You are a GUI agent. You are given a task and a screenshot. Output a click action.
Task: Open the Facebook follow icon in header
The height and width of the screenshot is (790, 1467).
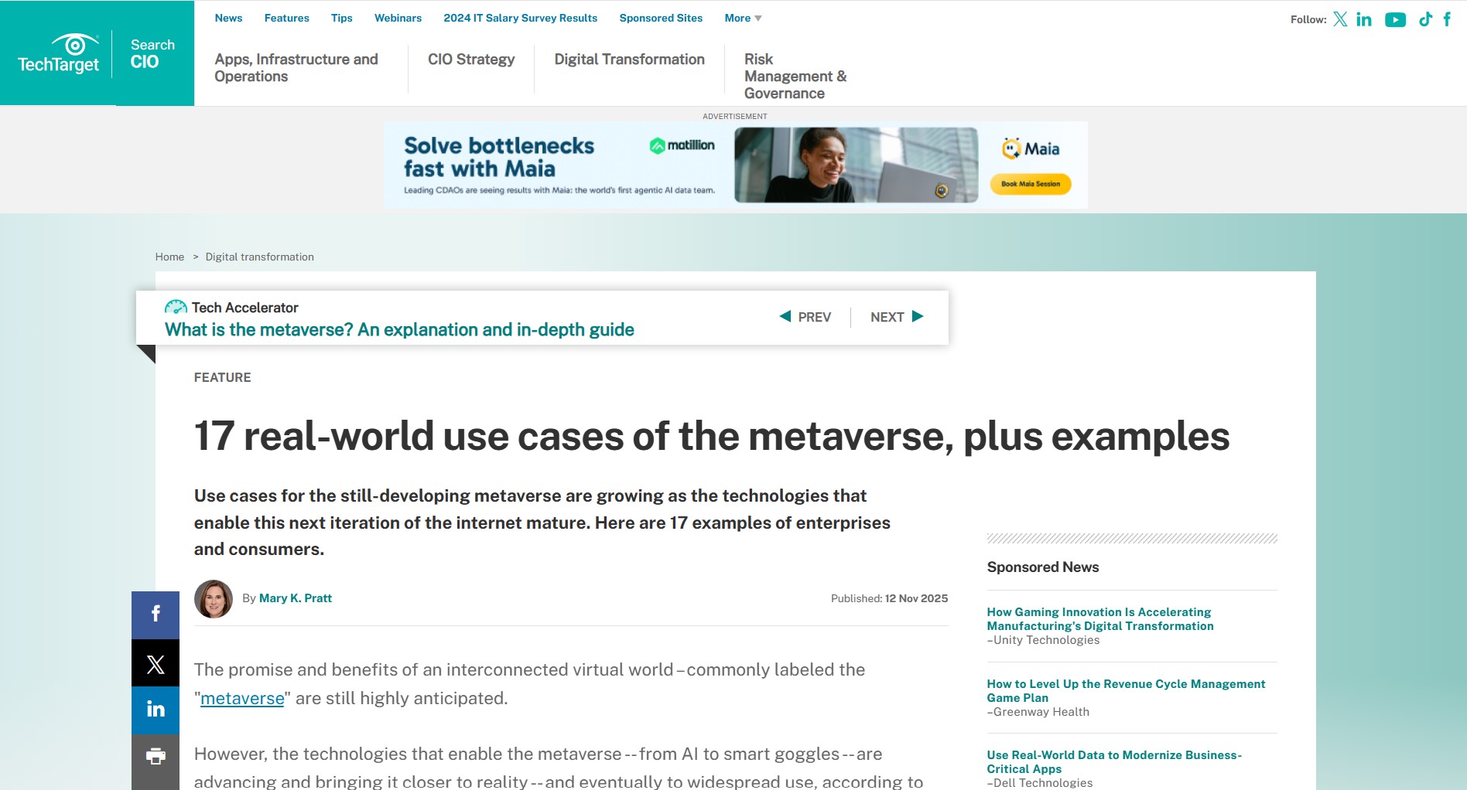1447,19
